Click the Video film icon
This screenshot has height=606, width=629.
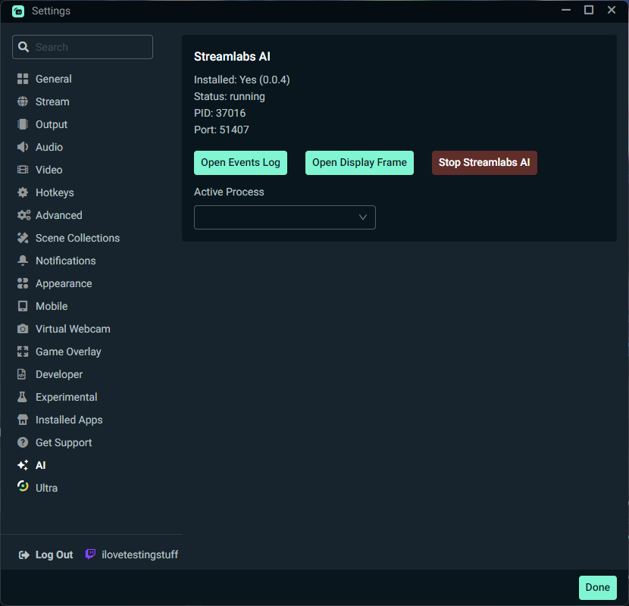(23, 170)
